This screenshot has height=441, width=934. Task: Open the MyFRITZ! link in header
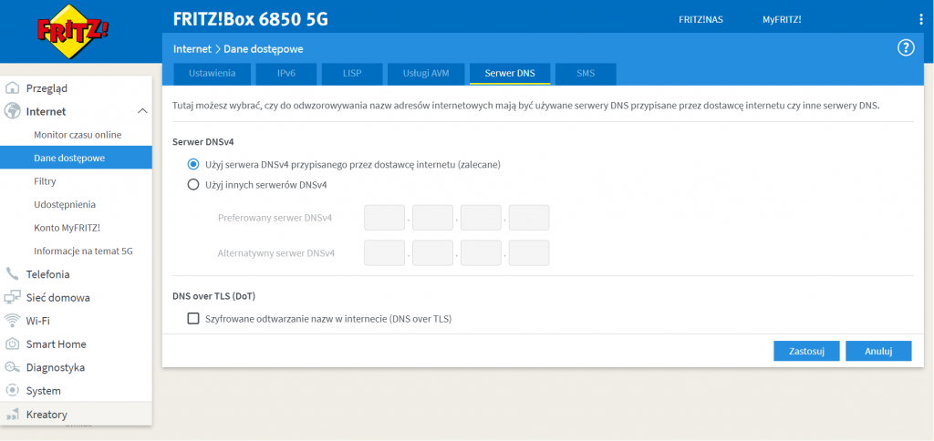[x=782, y=19]
